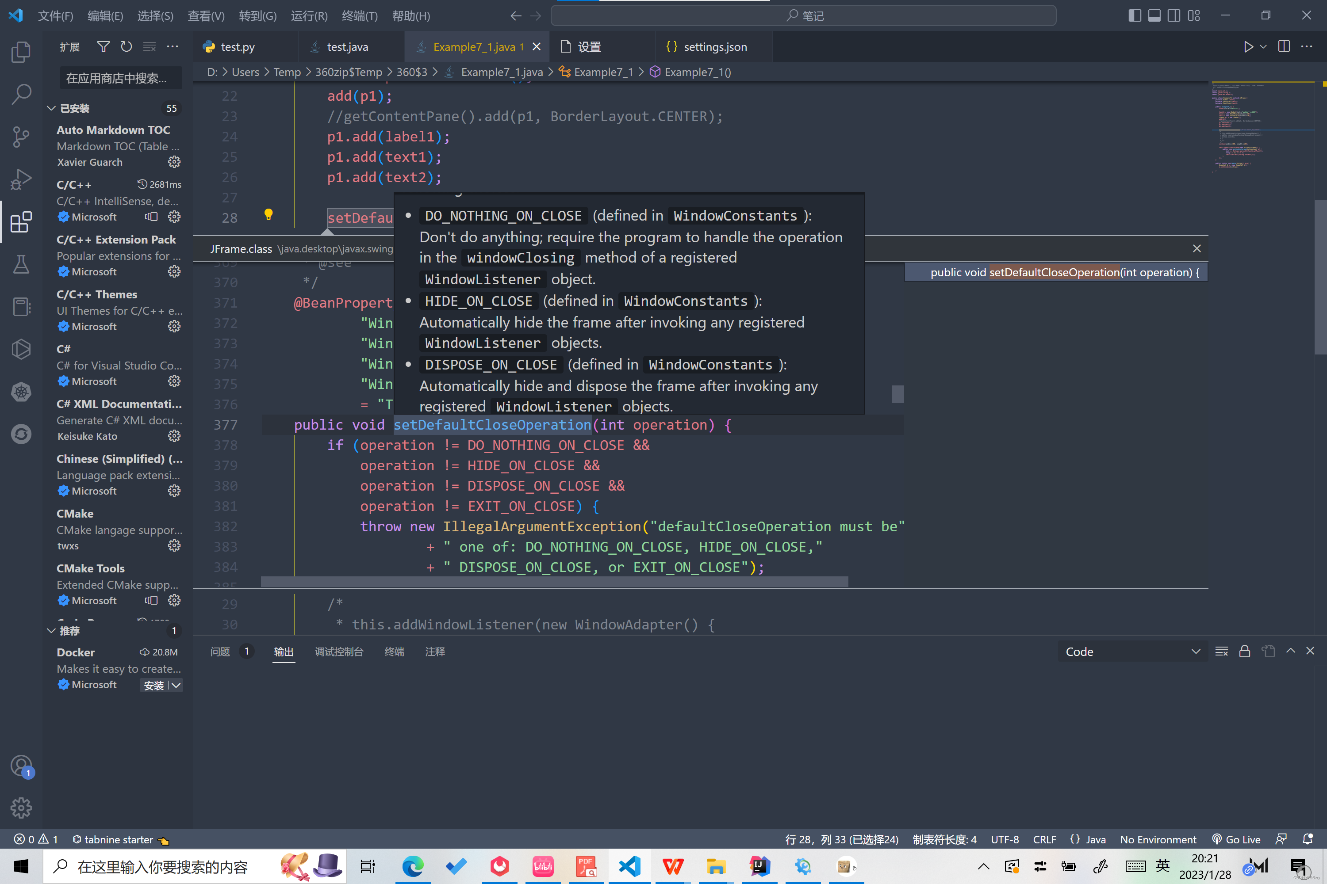
Task: Collapse the installed extensions section
Action: (51, 108)
